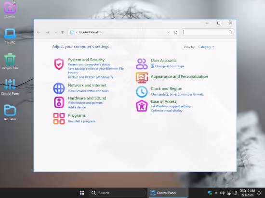Open the Start menu icon on taskbar

point(82,193)
